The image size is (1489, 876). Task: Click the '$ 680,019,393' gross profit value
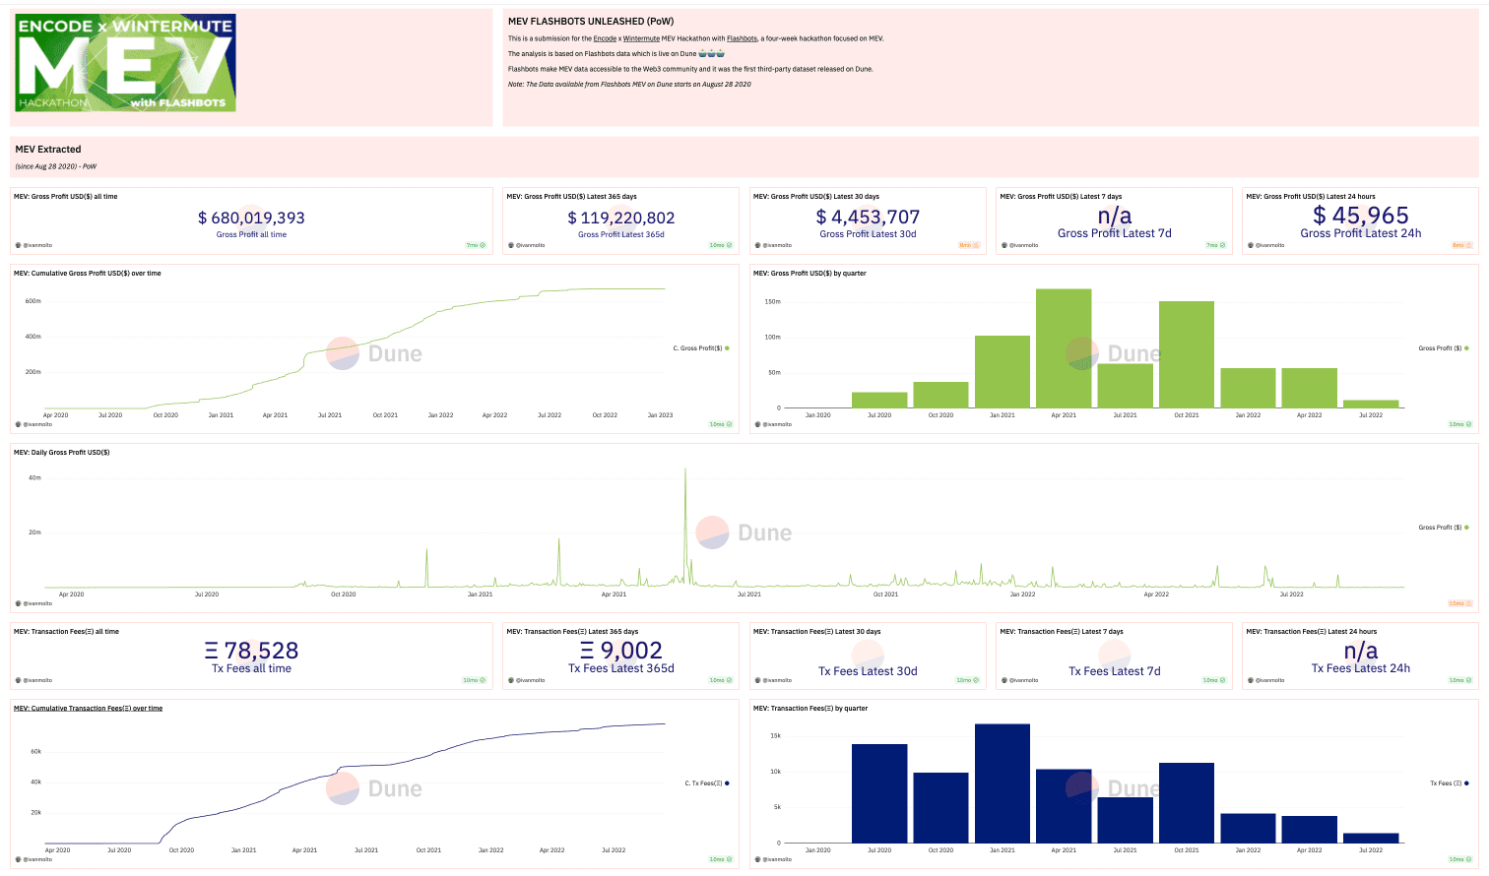(x=251, y=218)
